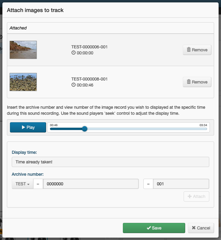Open the rocky shoreline thumbnail
The height and width of the screenshot is (240, 221).
23,82
